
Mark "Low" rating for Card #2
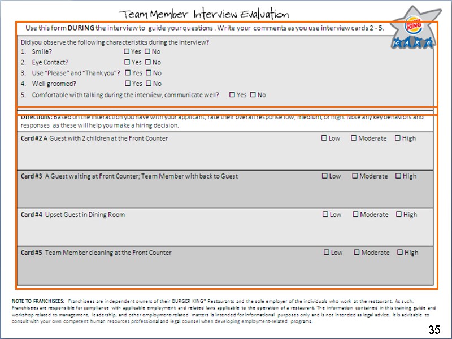324,138
